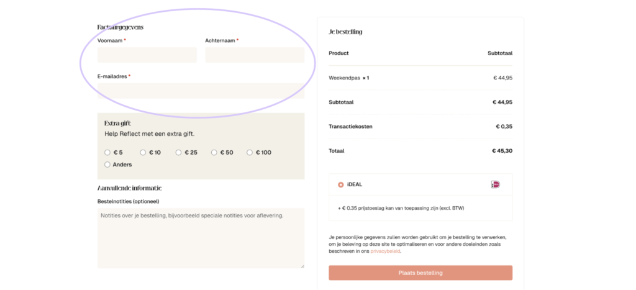Focus the Achternaam text field

pos(255,55)
